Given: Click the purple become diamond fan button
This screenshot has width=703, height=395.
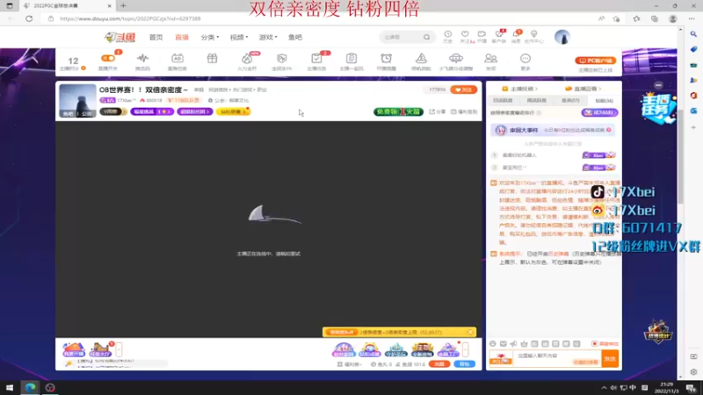Looking at the screenshot, I should click(x=599, y=112).
